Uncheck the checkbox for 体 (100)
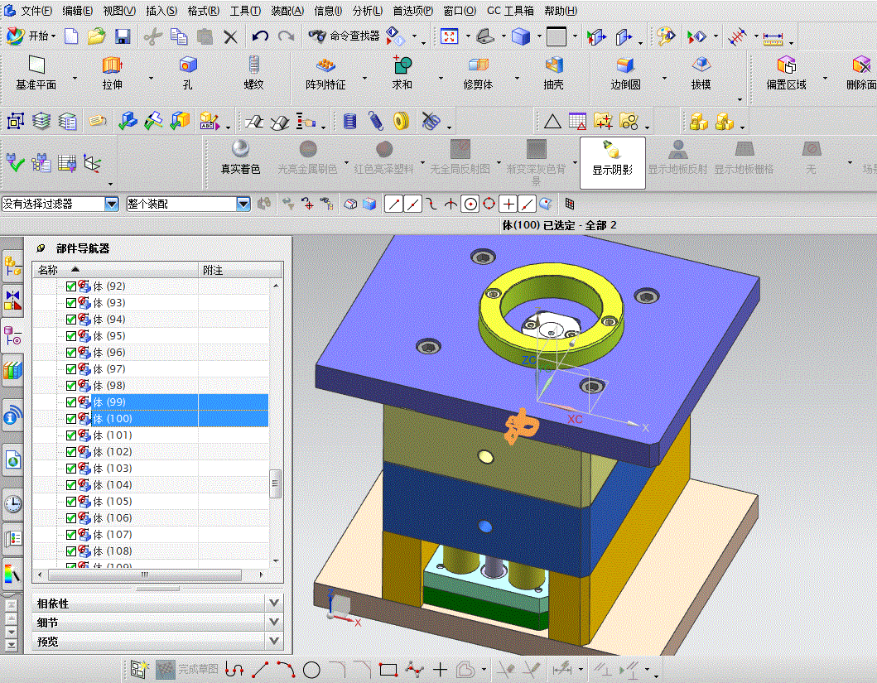877x683 pixels. click(71, 419)
